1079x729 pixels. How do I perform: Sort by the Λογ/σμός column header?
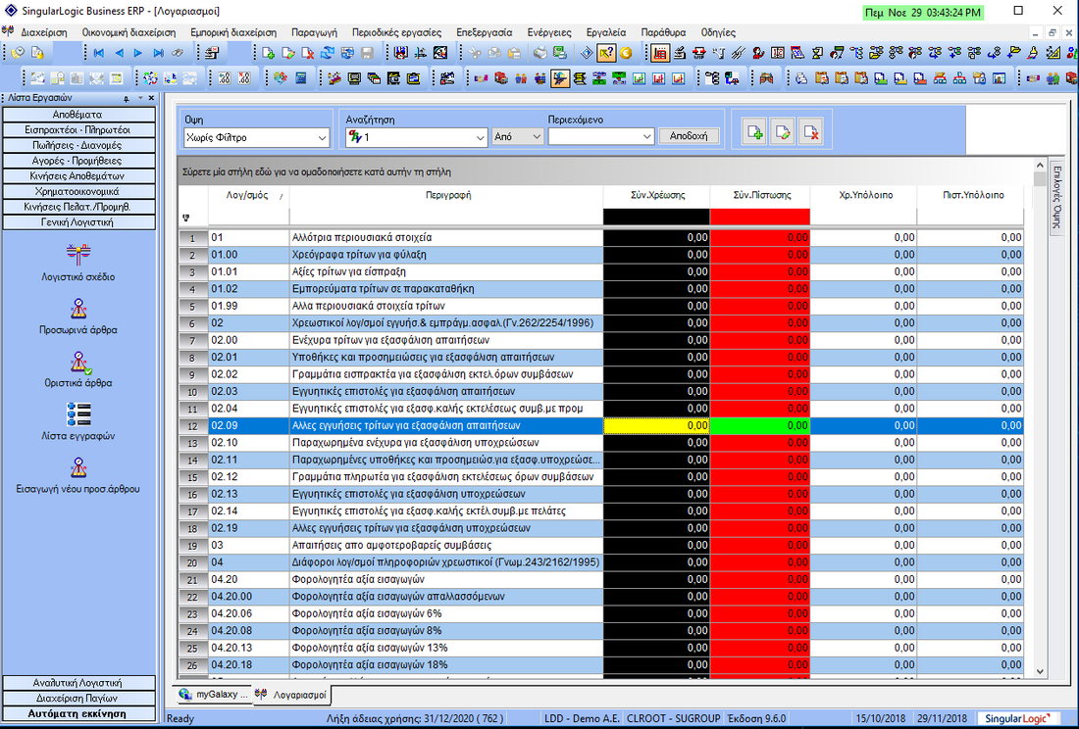pos(248,196)
